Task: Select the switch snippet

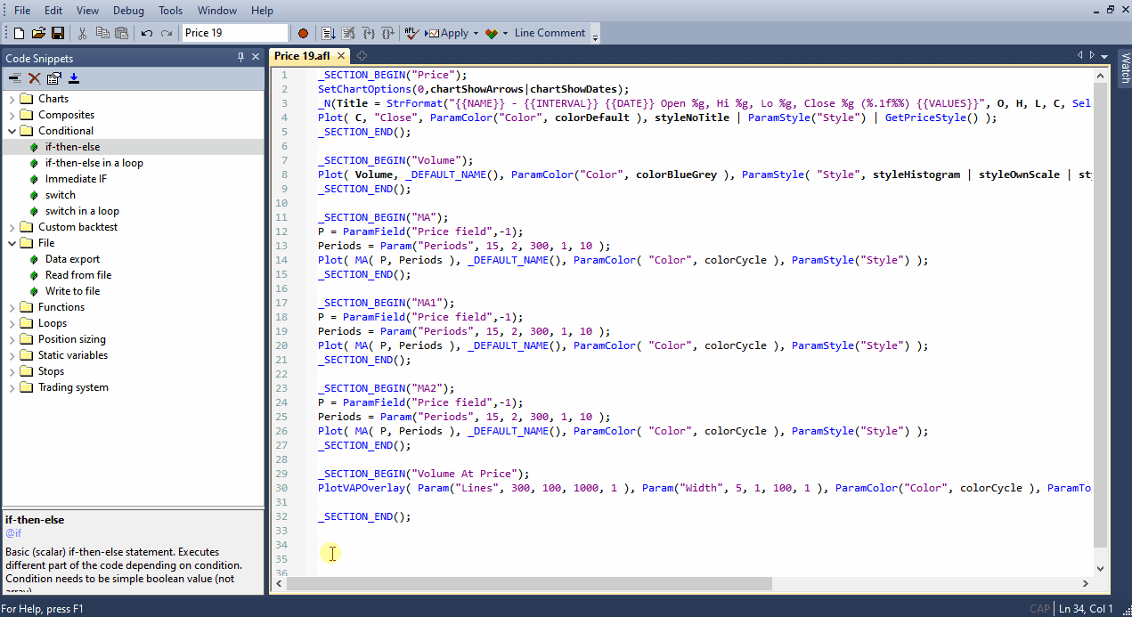Action: pyautogui.click(x=61, y=195)
